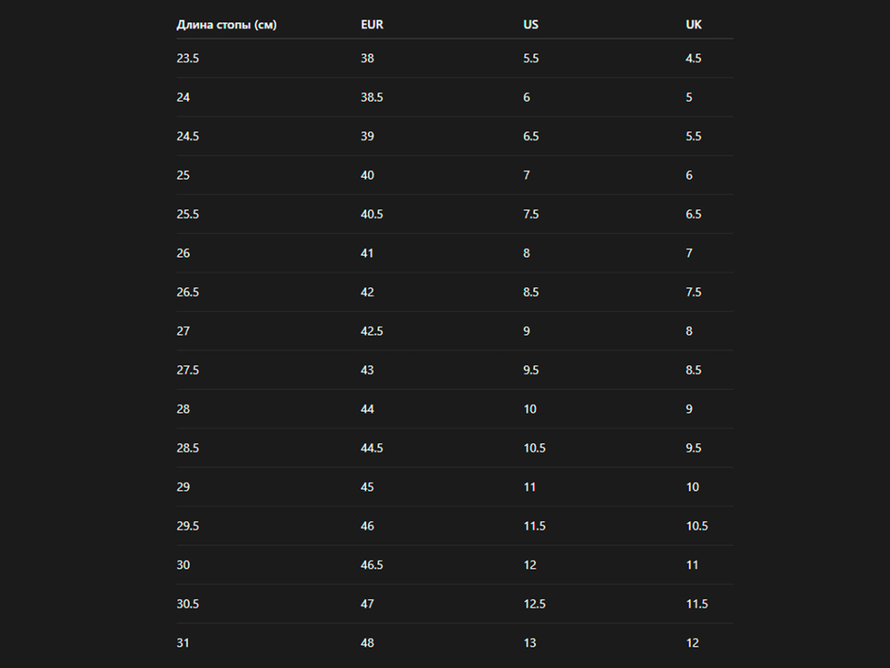Click the EUR 44.5 size cell
The width and height of the screenshot is (890, 668).
pyautogui.click(x=372, y=448)
